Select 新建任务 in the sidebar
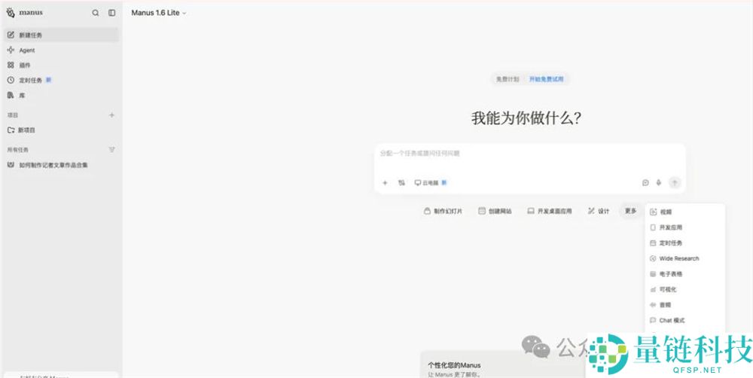Image resolution: width=753 pixels, height=378 pixels. 61,35
